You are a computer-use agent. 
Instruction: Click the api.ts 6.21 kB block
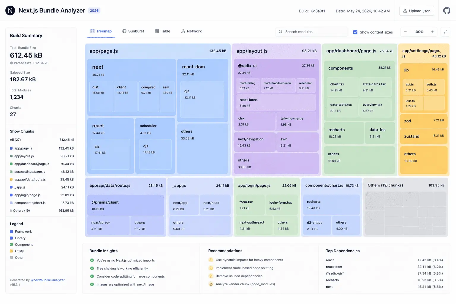coord(413,87)
